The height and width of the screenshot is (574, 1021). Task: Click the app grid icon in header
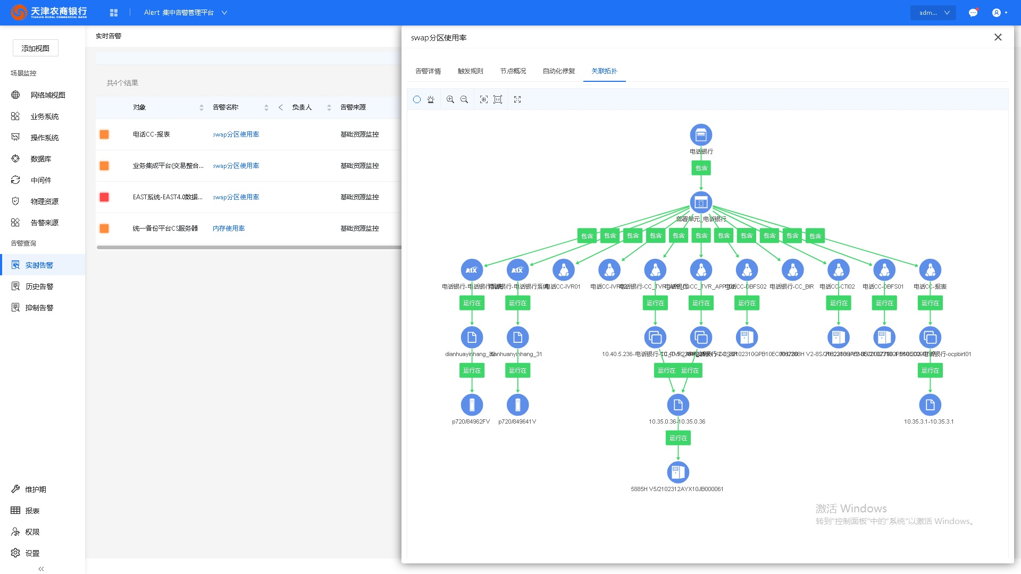(x=114, y=13)
